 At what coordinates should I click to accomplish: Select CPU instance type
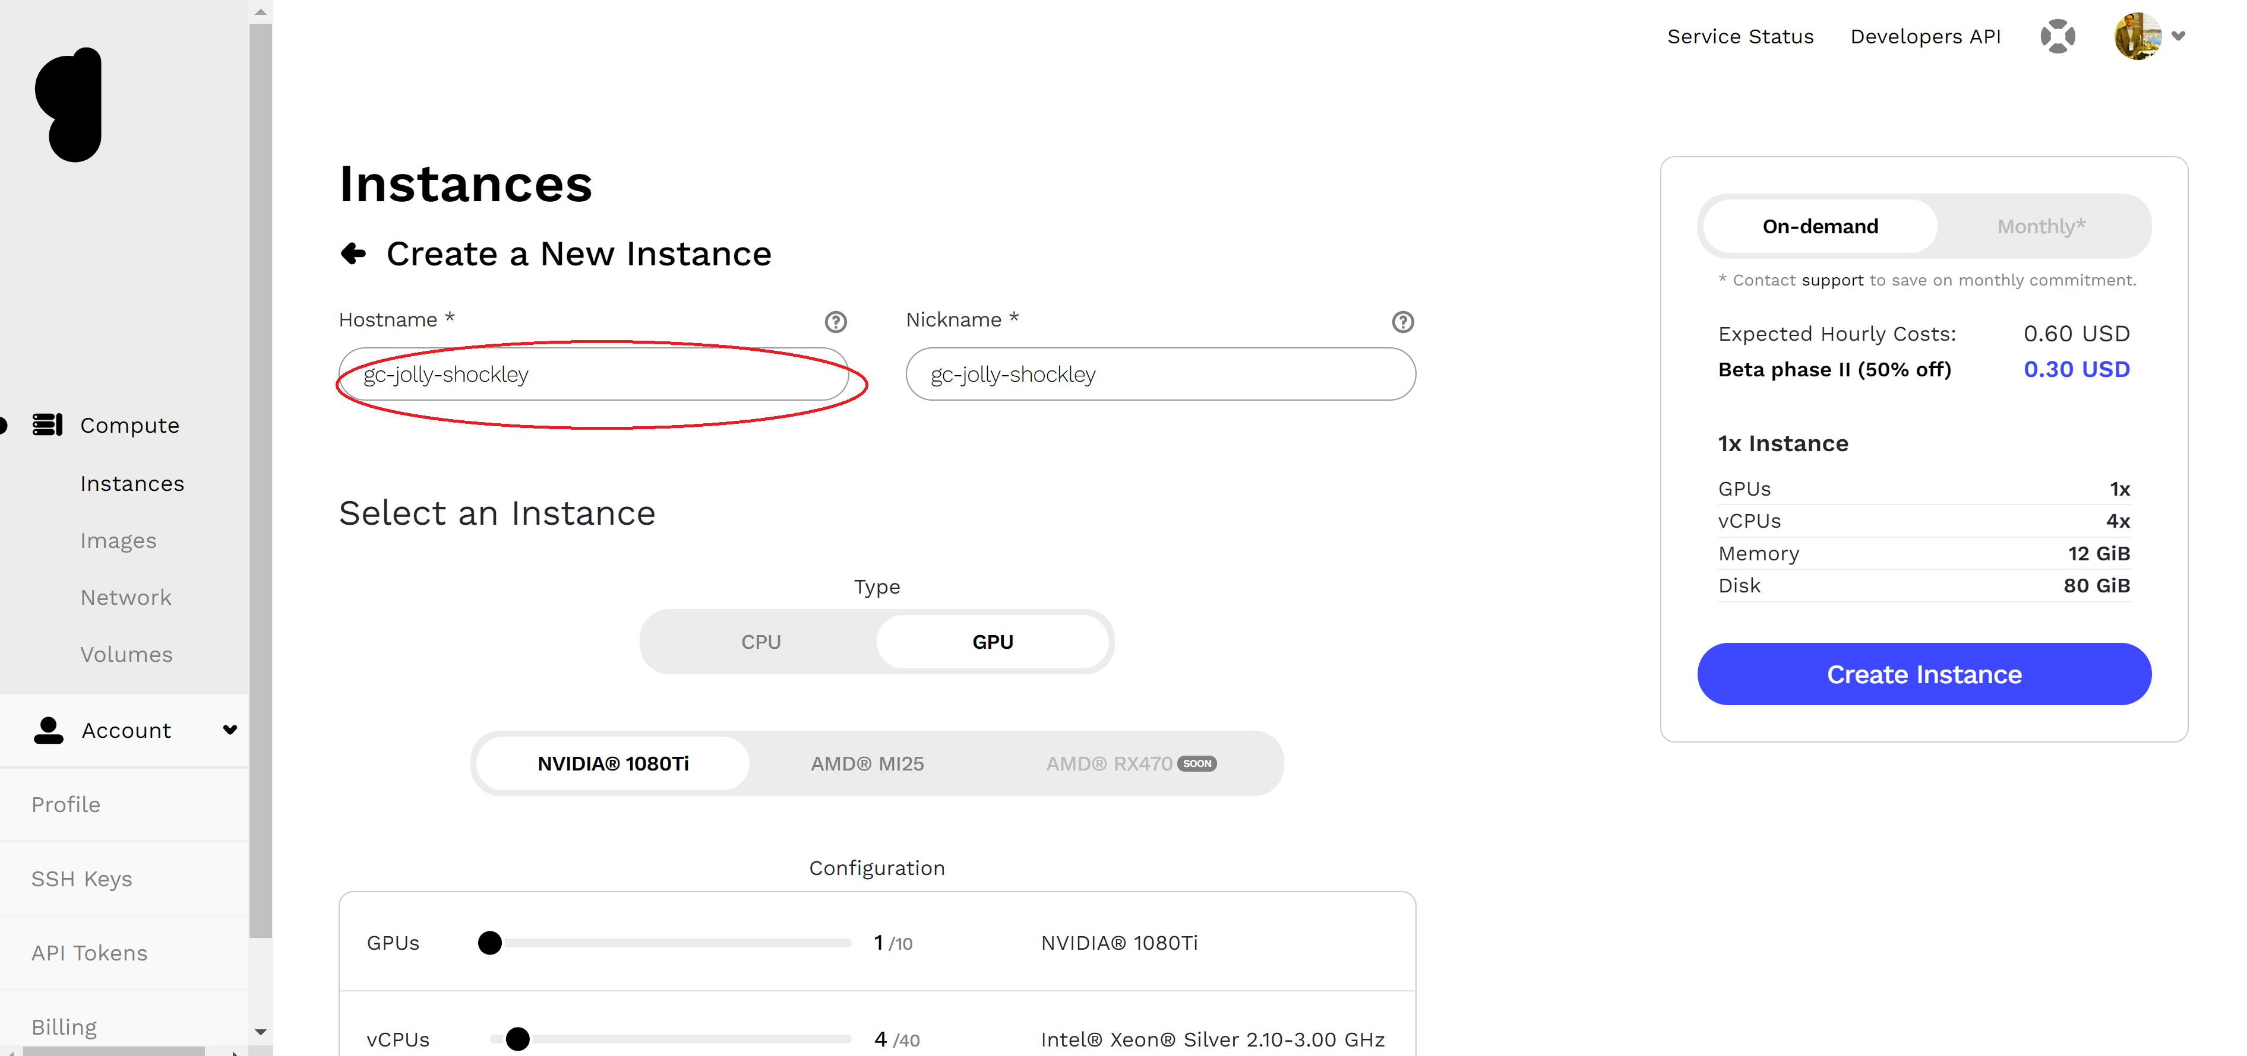761,641
